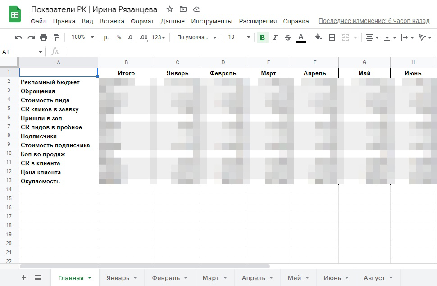Image resolution: width=437 pixels, height=286 pixels.
Task: Open the font size dropdown
Action: [x=239, y=37]
